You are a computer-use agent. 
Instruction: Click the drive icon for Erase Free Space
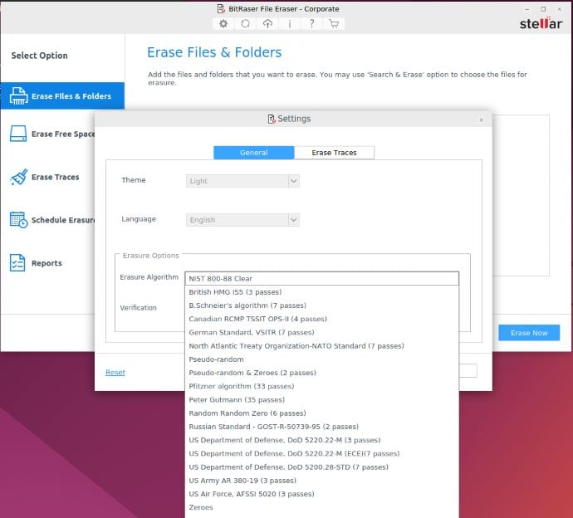[x=18, y=134]
